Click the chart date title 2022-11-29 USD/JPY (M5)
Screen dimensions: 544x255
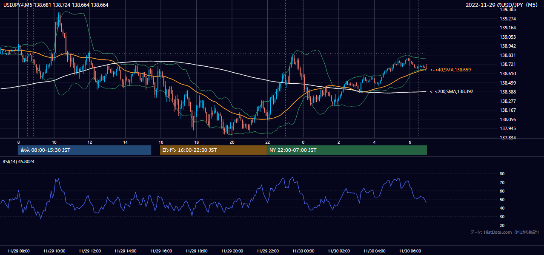coord(502,5)
